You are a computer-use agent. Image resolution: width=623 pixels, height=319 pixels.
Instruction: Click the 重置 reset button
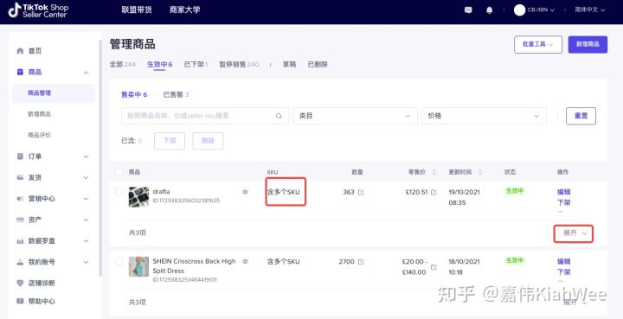[581, 116]
